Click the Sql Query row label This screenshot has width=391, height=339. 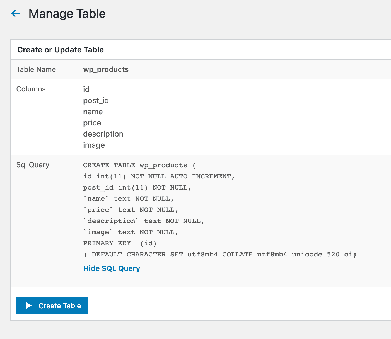coord(33,165)
